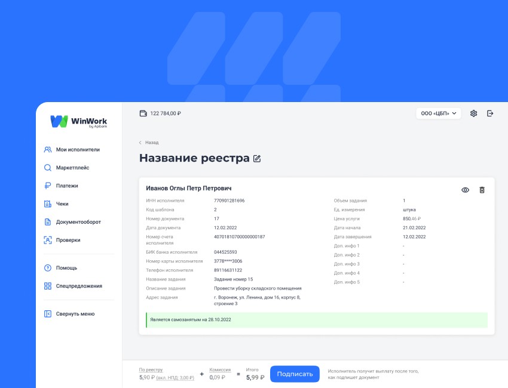Log out using the exit icon
The width and height of the screenshot is (508, 388).
[490, 113]
